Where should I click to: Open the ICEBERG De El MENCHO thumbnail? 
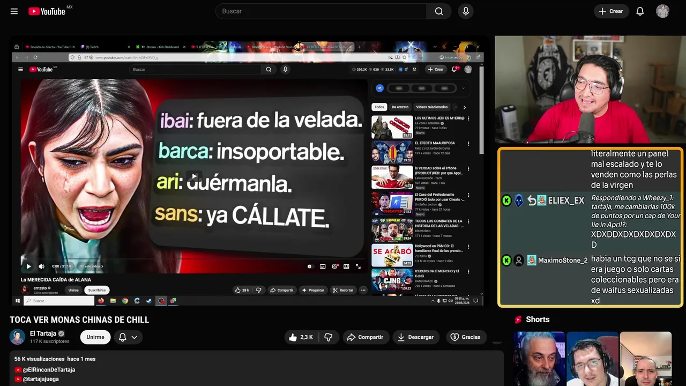point(392,280)
